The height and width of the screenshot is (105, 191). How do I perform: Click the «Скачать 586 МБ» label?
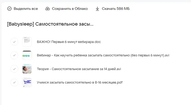pyautogui.click(x=116, y=9)
